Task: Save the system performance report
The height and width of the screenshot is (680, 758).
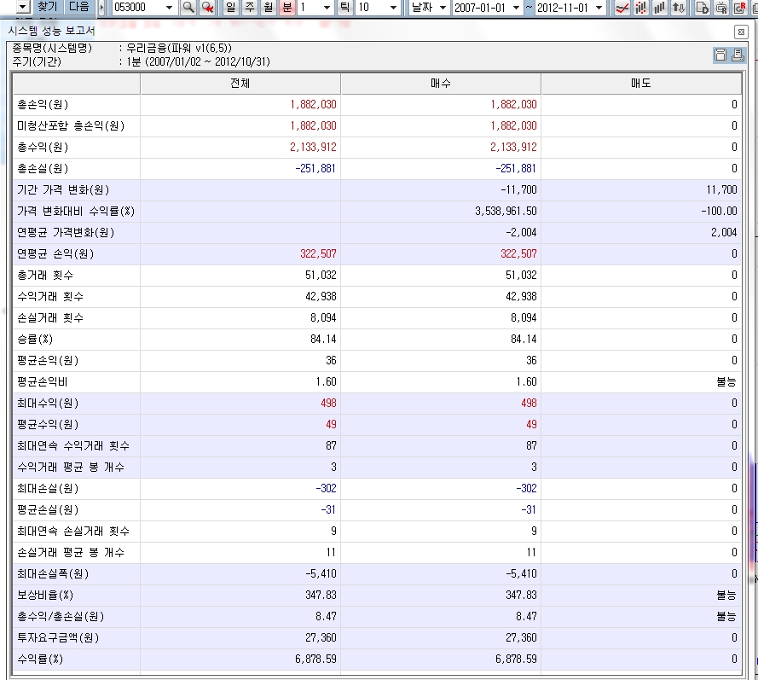Action: pos(720,55)
